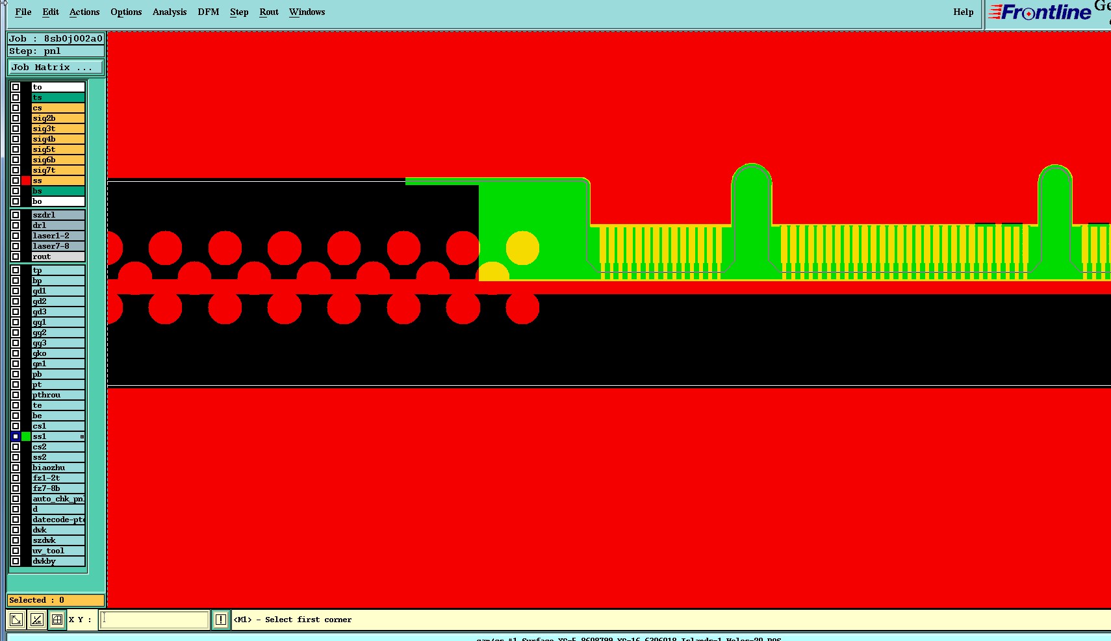Open the Rout menu
This screenshot has width=1111, height=641.
269,12
